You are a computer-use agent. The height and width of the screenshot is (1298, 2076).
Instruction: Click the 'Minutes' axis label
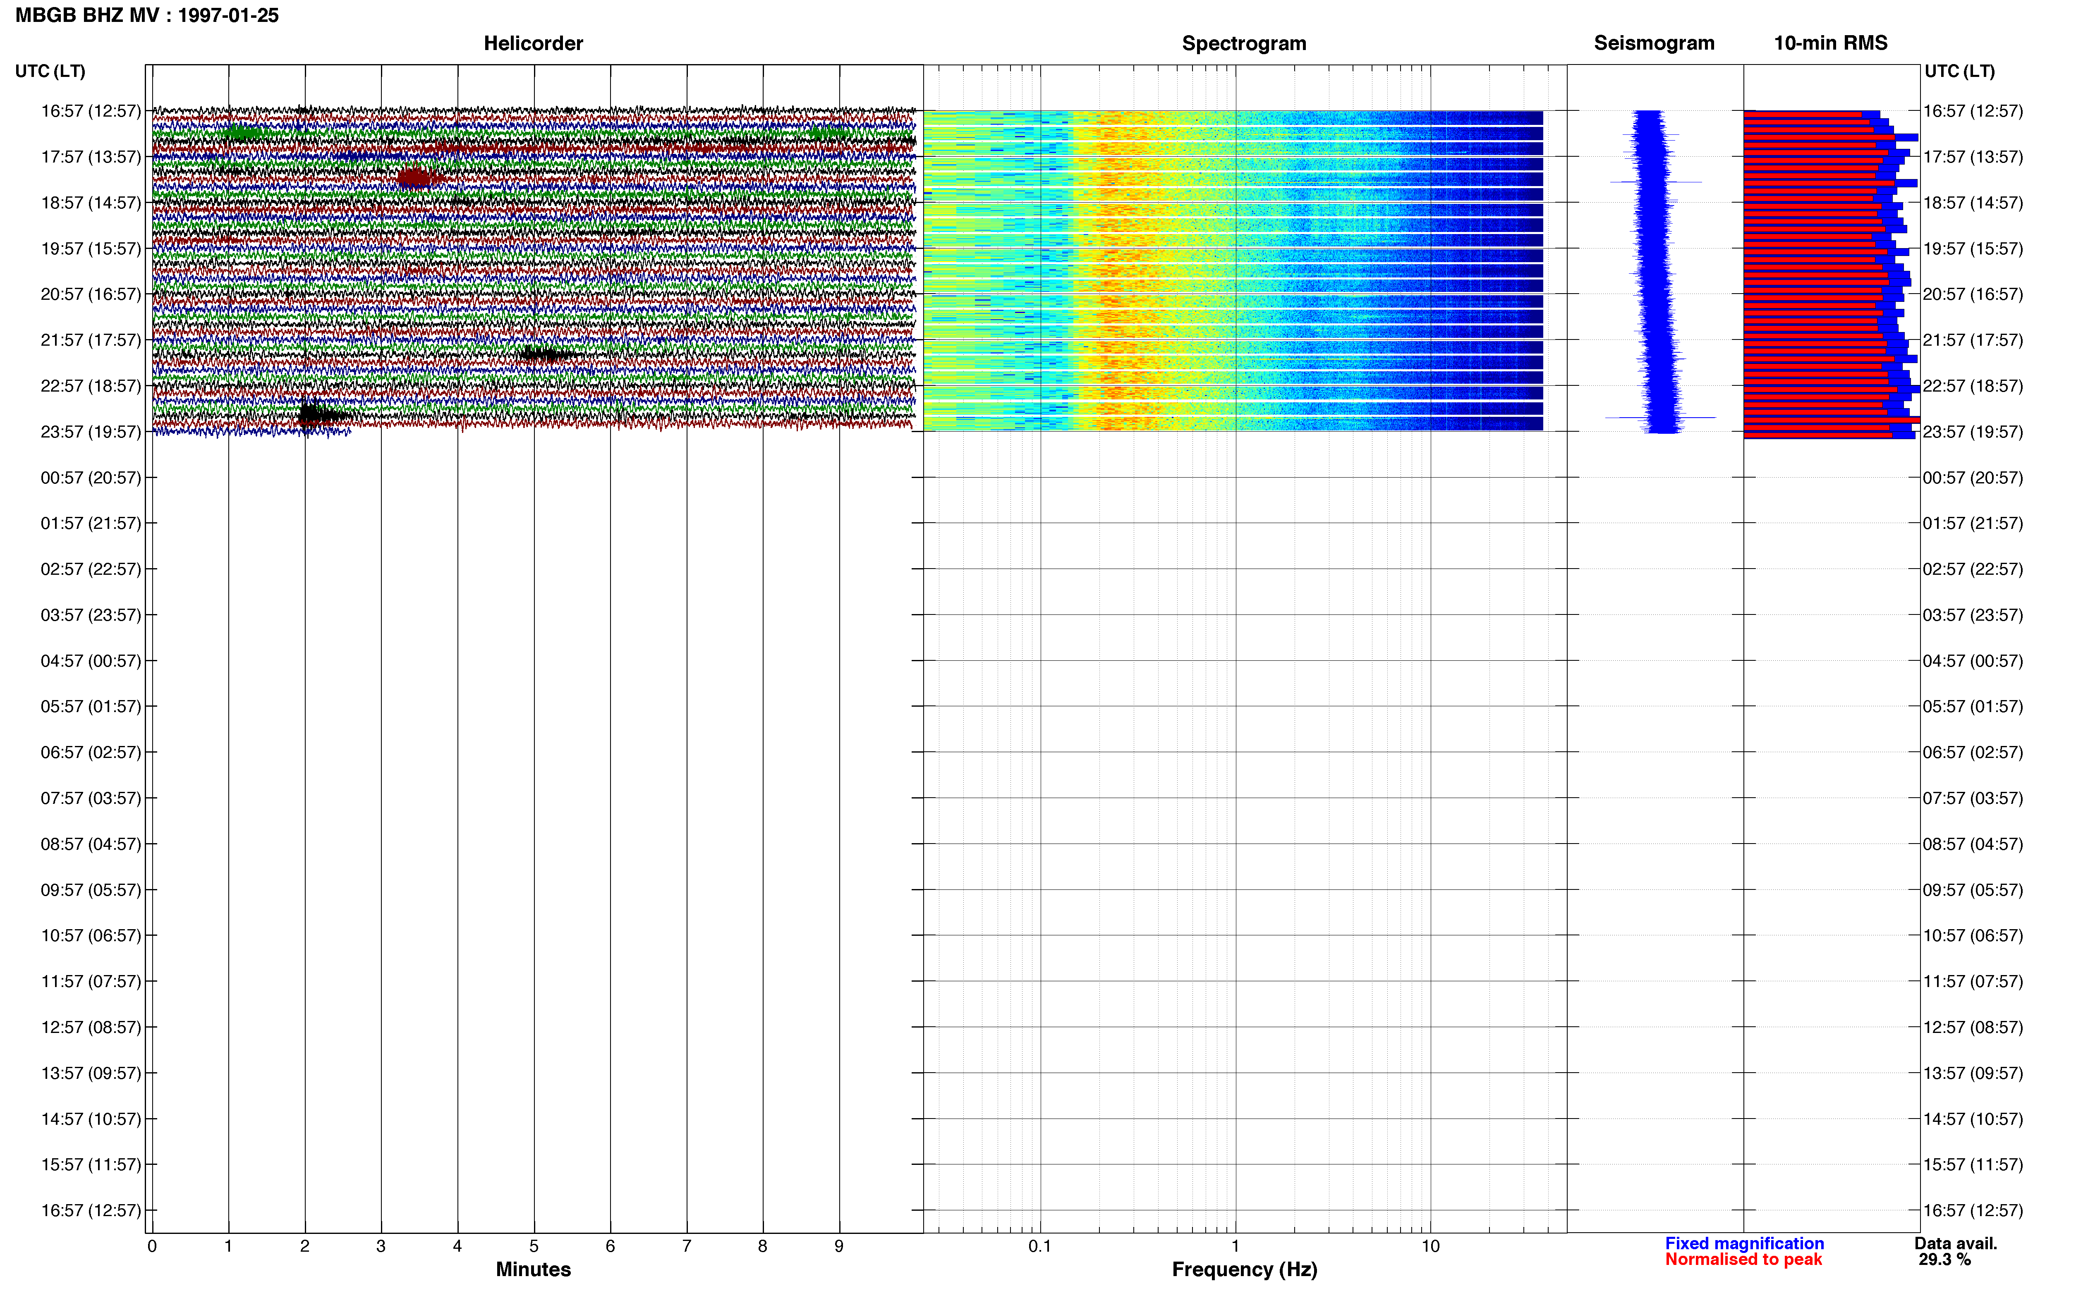point(533,1269)
